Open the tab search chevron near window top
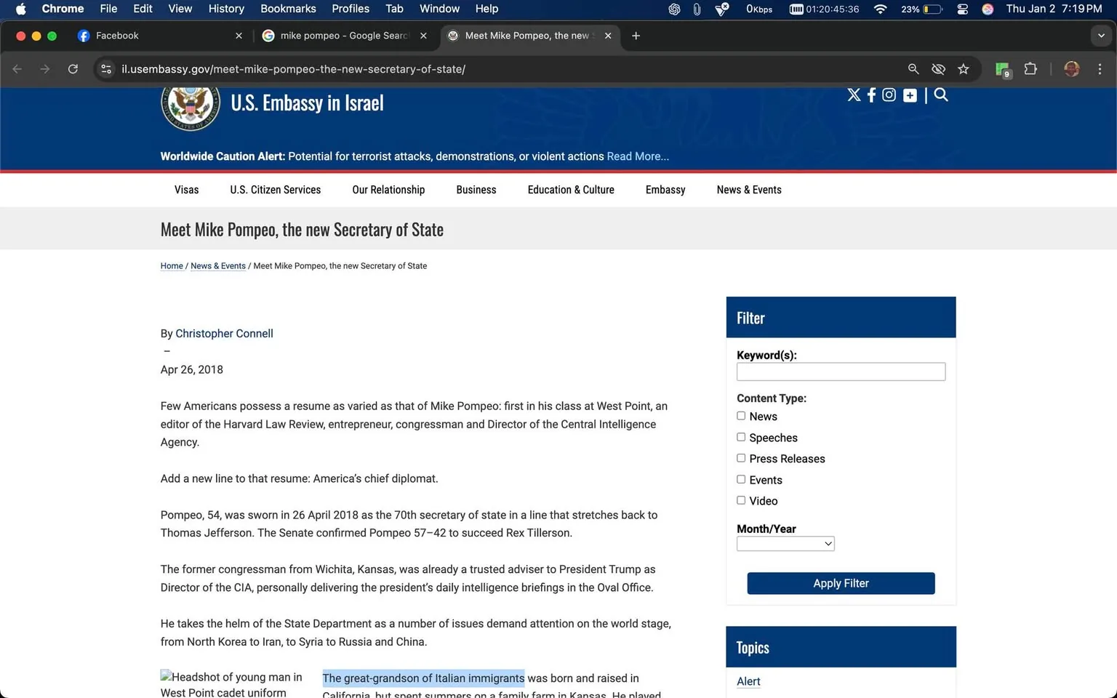1117x698 pixels. coord(1100,35)
